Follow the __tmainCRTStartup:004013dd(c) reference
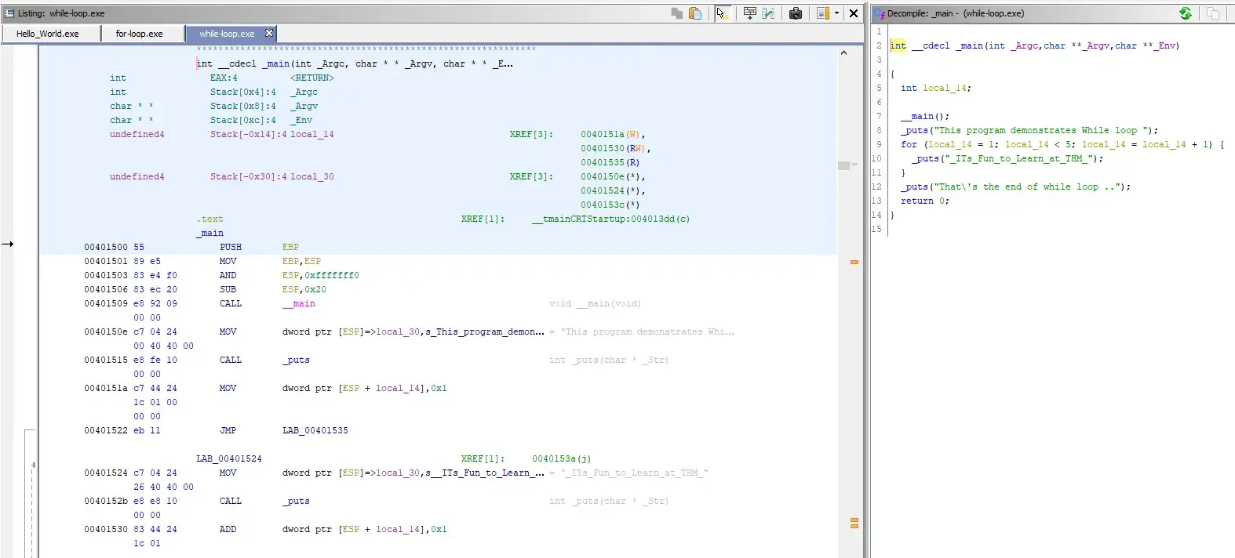1235x558 pixels. 610,219
